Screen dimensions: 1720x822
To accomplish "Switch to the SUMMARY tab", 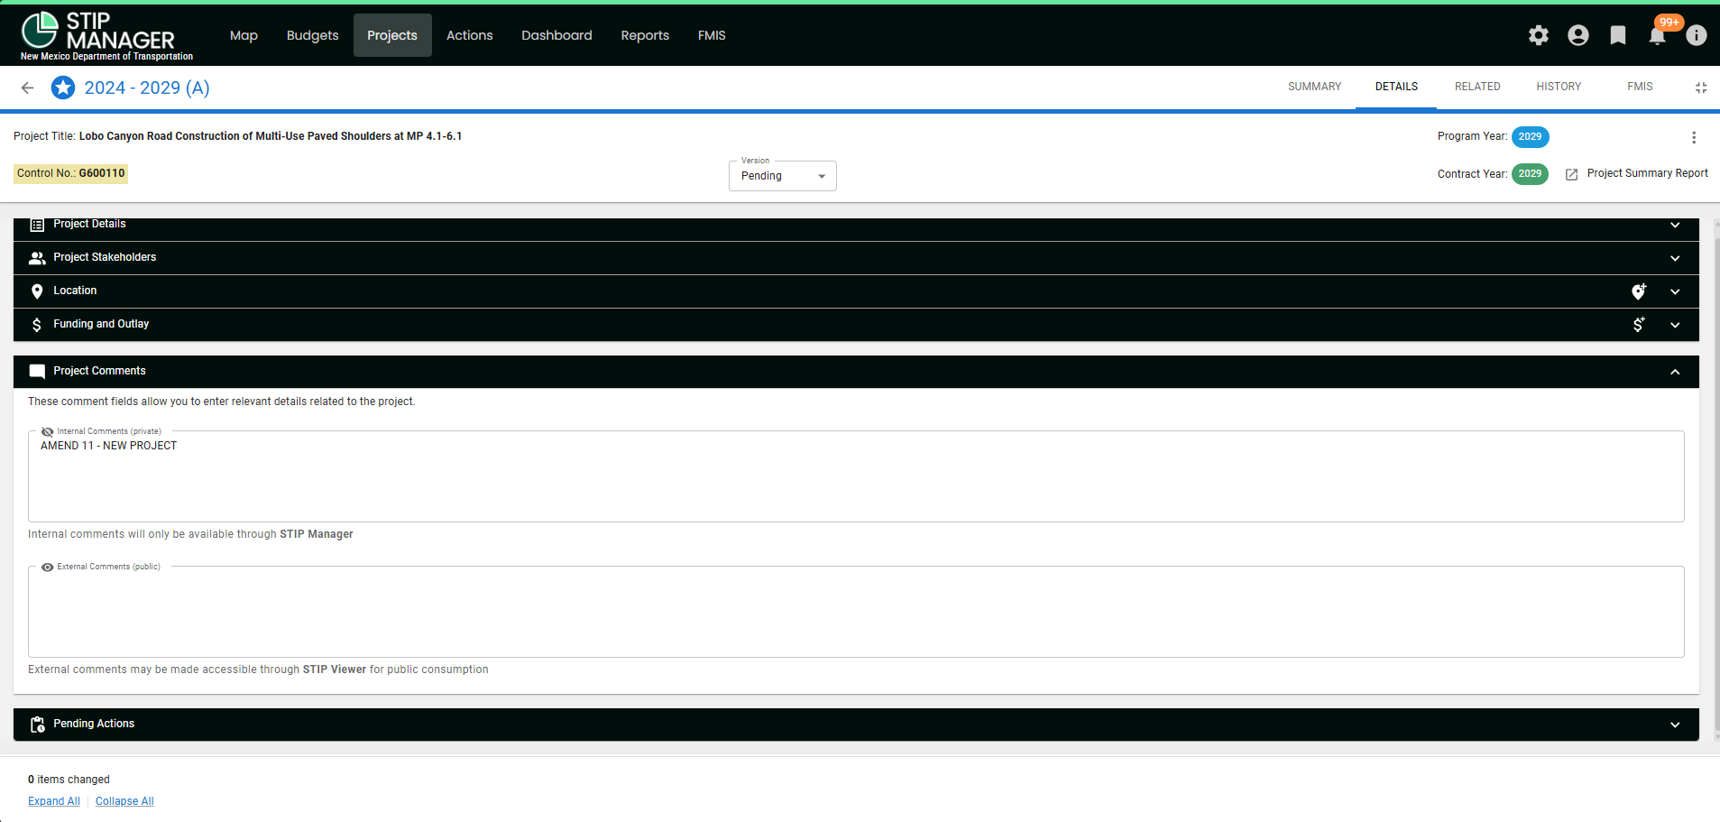I will point(1314,87).
